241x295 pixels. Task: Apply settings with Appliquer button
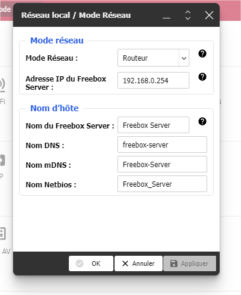point(189,263)
